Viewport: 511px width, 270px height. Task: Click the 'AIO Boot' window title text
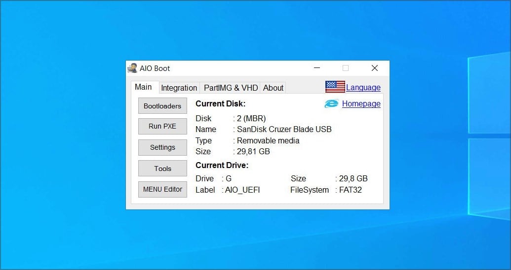pyautogui.click(x=155, y=68)
